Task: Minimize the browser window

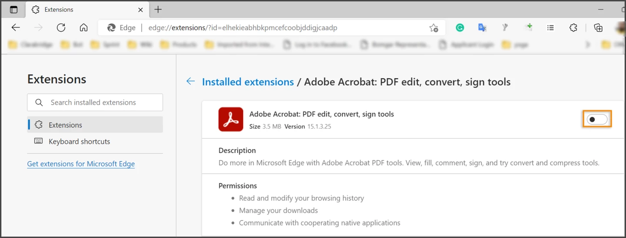Action: (601, 10)
